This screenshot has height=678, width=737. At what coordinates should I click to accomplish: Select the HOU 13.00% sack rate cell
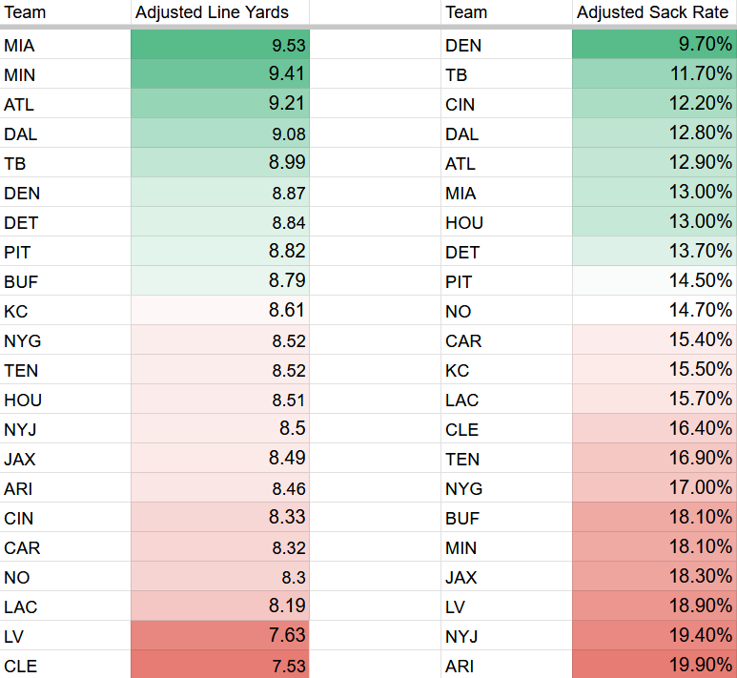654,222
